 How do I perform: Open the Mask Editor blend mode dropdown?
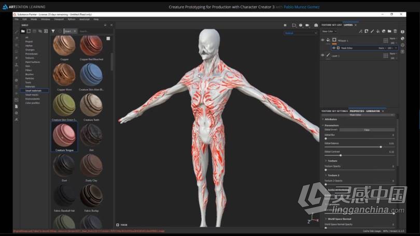(382, 48)
